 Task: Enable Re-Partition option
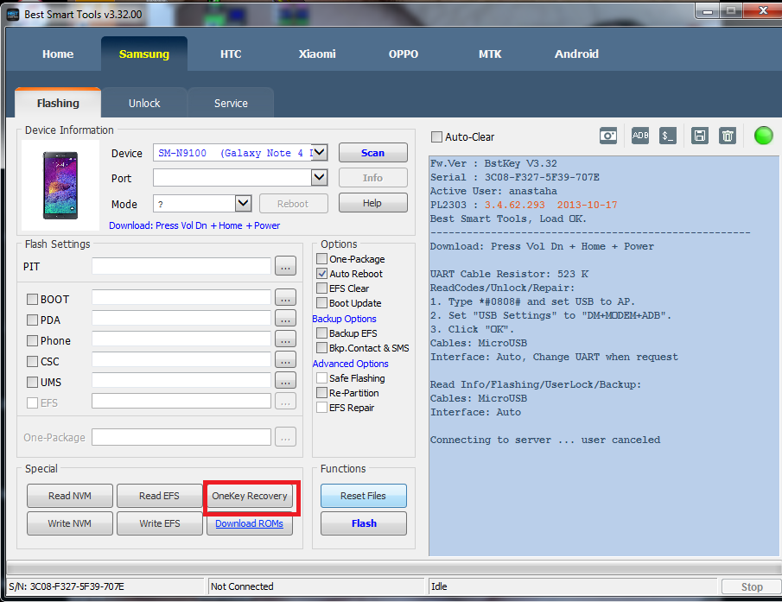pyautogui.click(x=321, y=393)
